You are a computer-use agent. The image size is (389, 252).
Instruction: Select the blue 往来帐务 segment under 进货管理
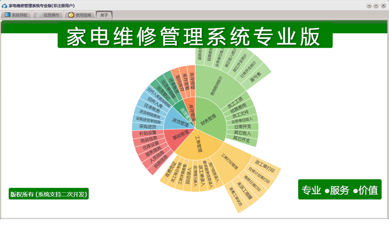[x=152, y=108]
